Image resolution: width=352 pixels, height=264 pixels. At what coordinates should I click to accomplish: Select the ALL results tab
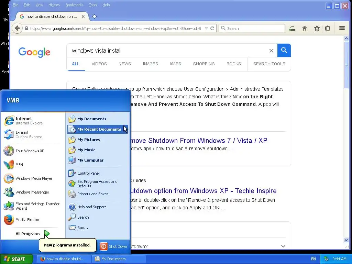tap(76, 64)
